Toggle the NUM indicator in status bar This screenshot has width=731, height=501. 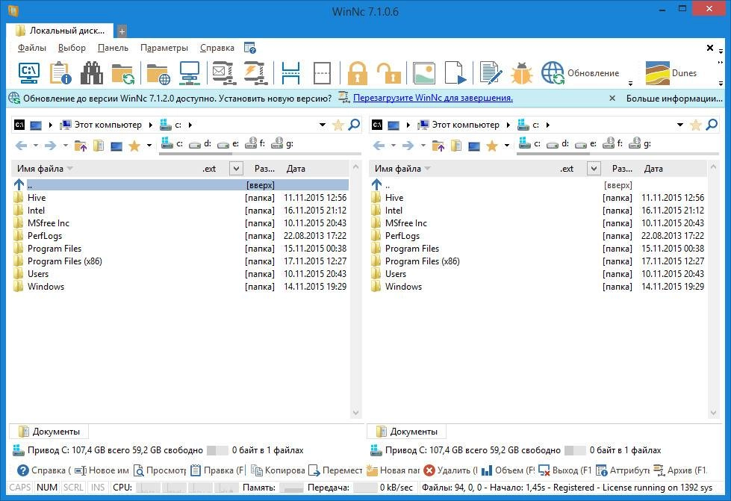point(46,488)
